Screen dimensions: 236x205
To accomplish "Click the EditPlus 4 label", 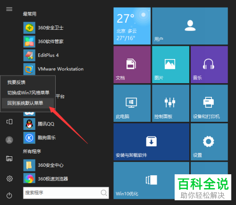I will click(x=48, y=55).
